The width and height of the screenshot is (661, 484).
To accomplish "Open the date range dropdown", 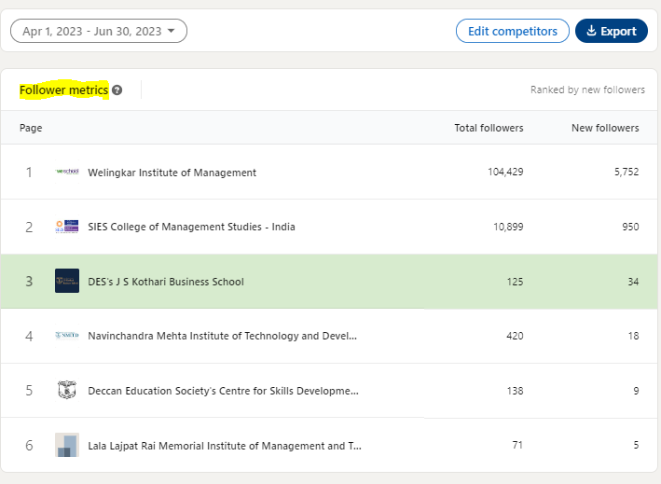I will coord(99,31).
